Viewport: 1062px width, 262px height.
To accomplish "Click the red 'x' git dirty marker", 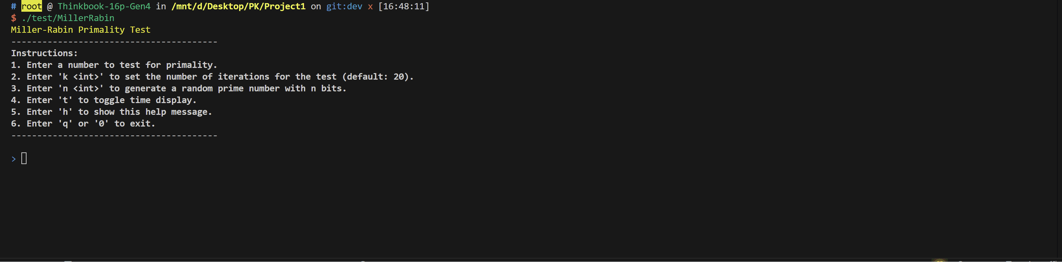I will coord(370,7).
